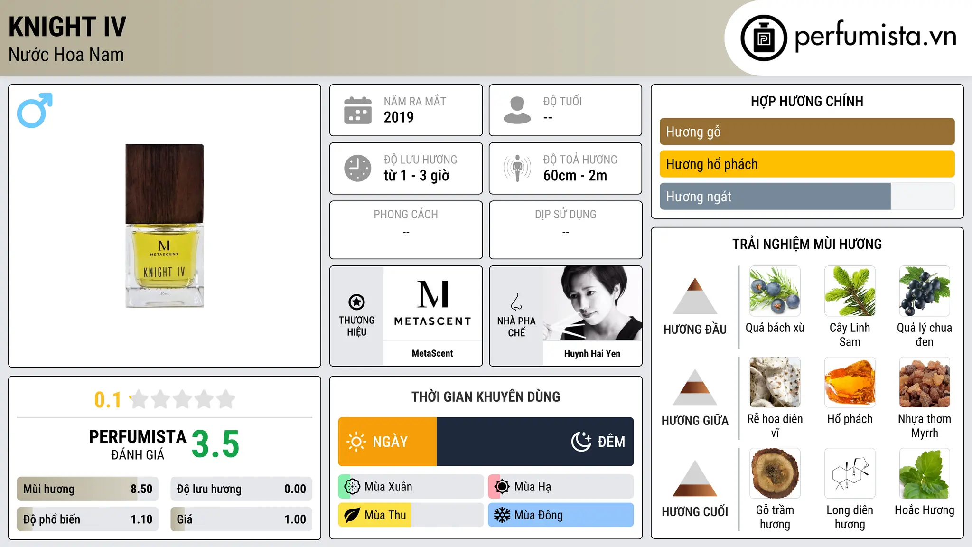Click the Độ lưu hương 0.00 score bar
Image resolution: width=972 pixels, height=547 pixels.
coord(241,489)
